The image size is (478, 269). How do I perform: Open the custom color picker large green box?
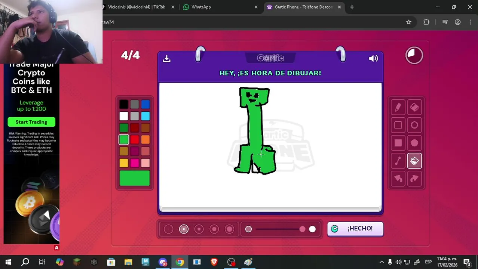click(x=135, y=178)
